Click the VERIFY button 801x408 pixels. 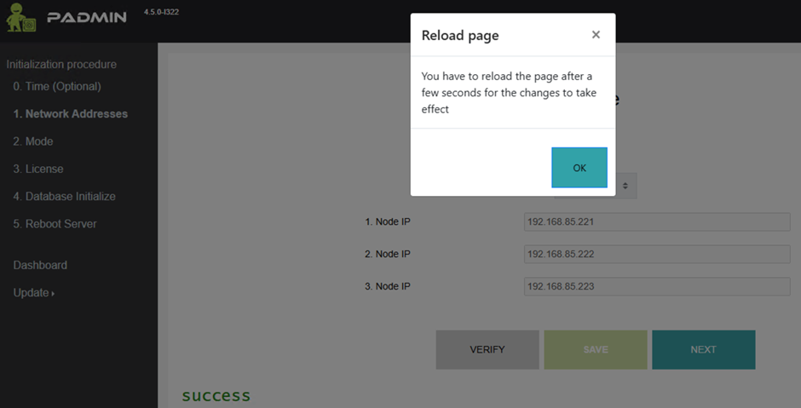pyautogui.click(x=487, y=350)
